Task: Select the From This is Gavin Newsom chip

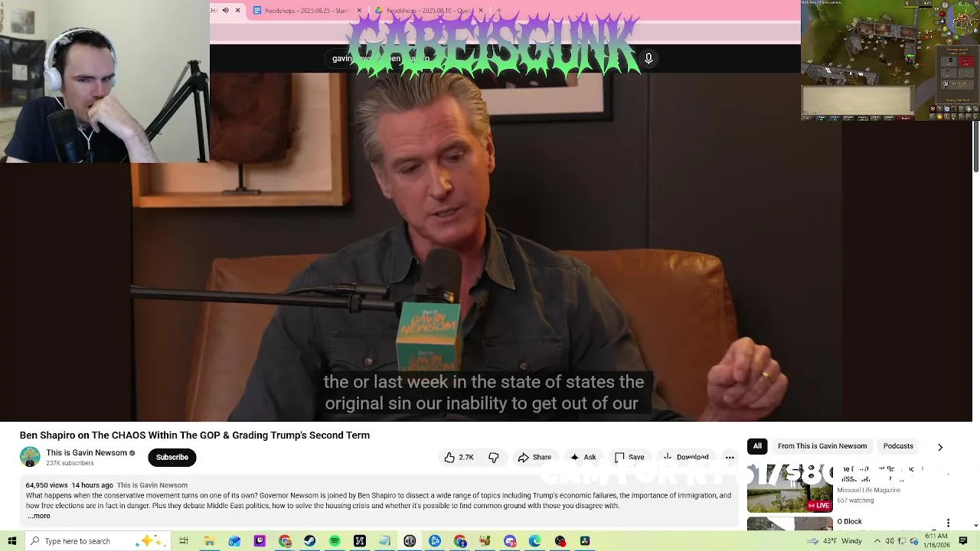Action: [x=822, y=446]
